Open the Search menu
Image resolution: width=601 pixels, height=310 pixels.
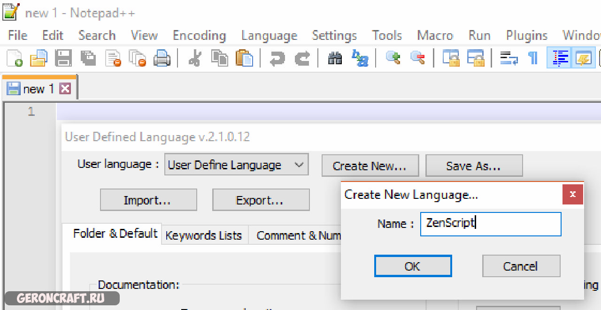(x=97, y=36)
